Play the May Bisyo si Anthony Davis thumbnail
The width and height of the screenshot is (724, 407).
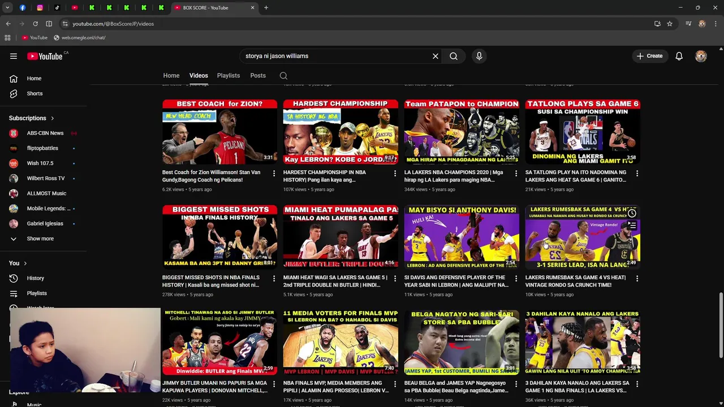[x=462, y=237]
